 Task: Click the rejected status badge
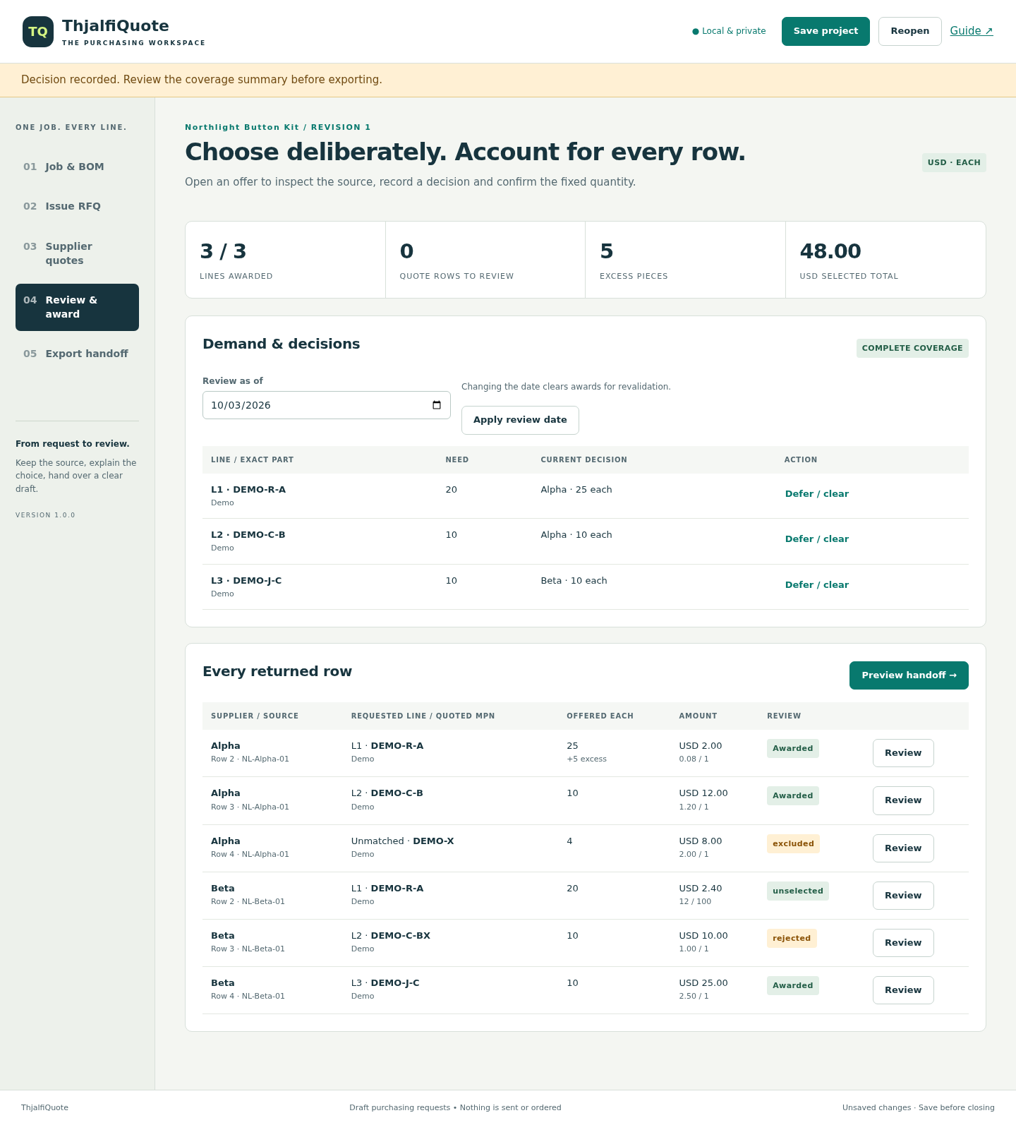pyautogui.click(x=792, y=938)
